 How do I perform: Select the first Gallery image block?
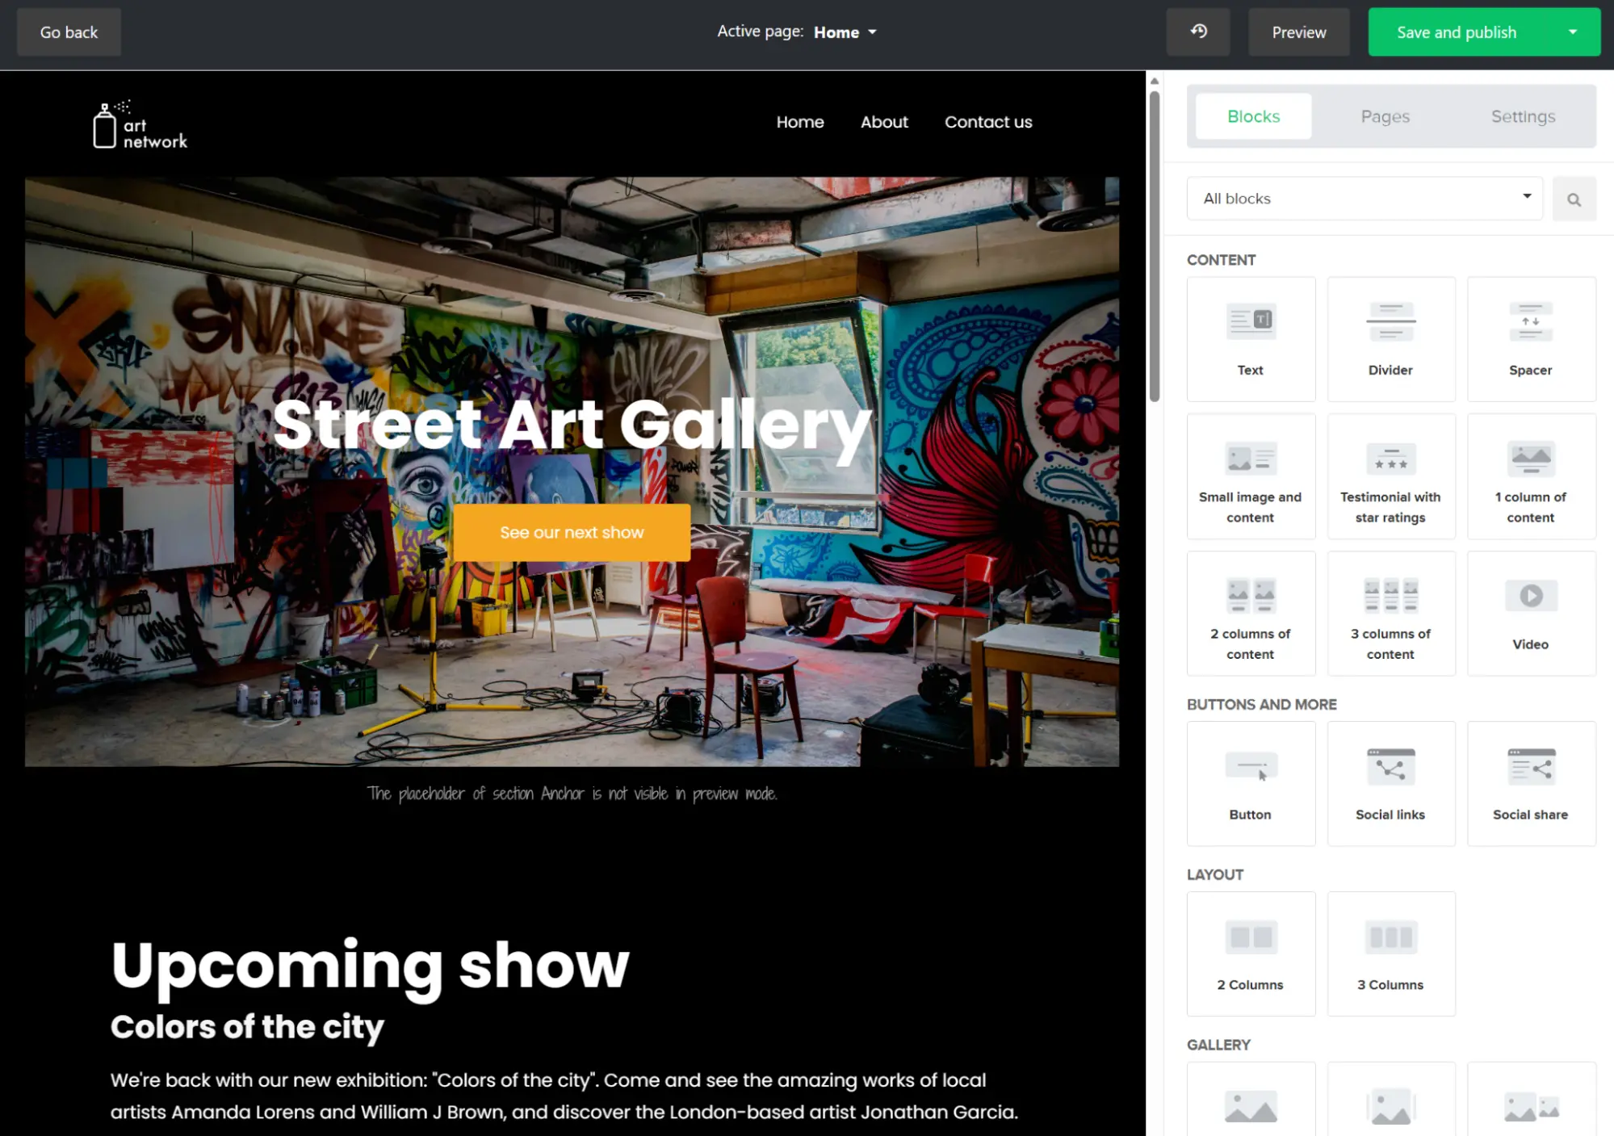[1251, 1100]
